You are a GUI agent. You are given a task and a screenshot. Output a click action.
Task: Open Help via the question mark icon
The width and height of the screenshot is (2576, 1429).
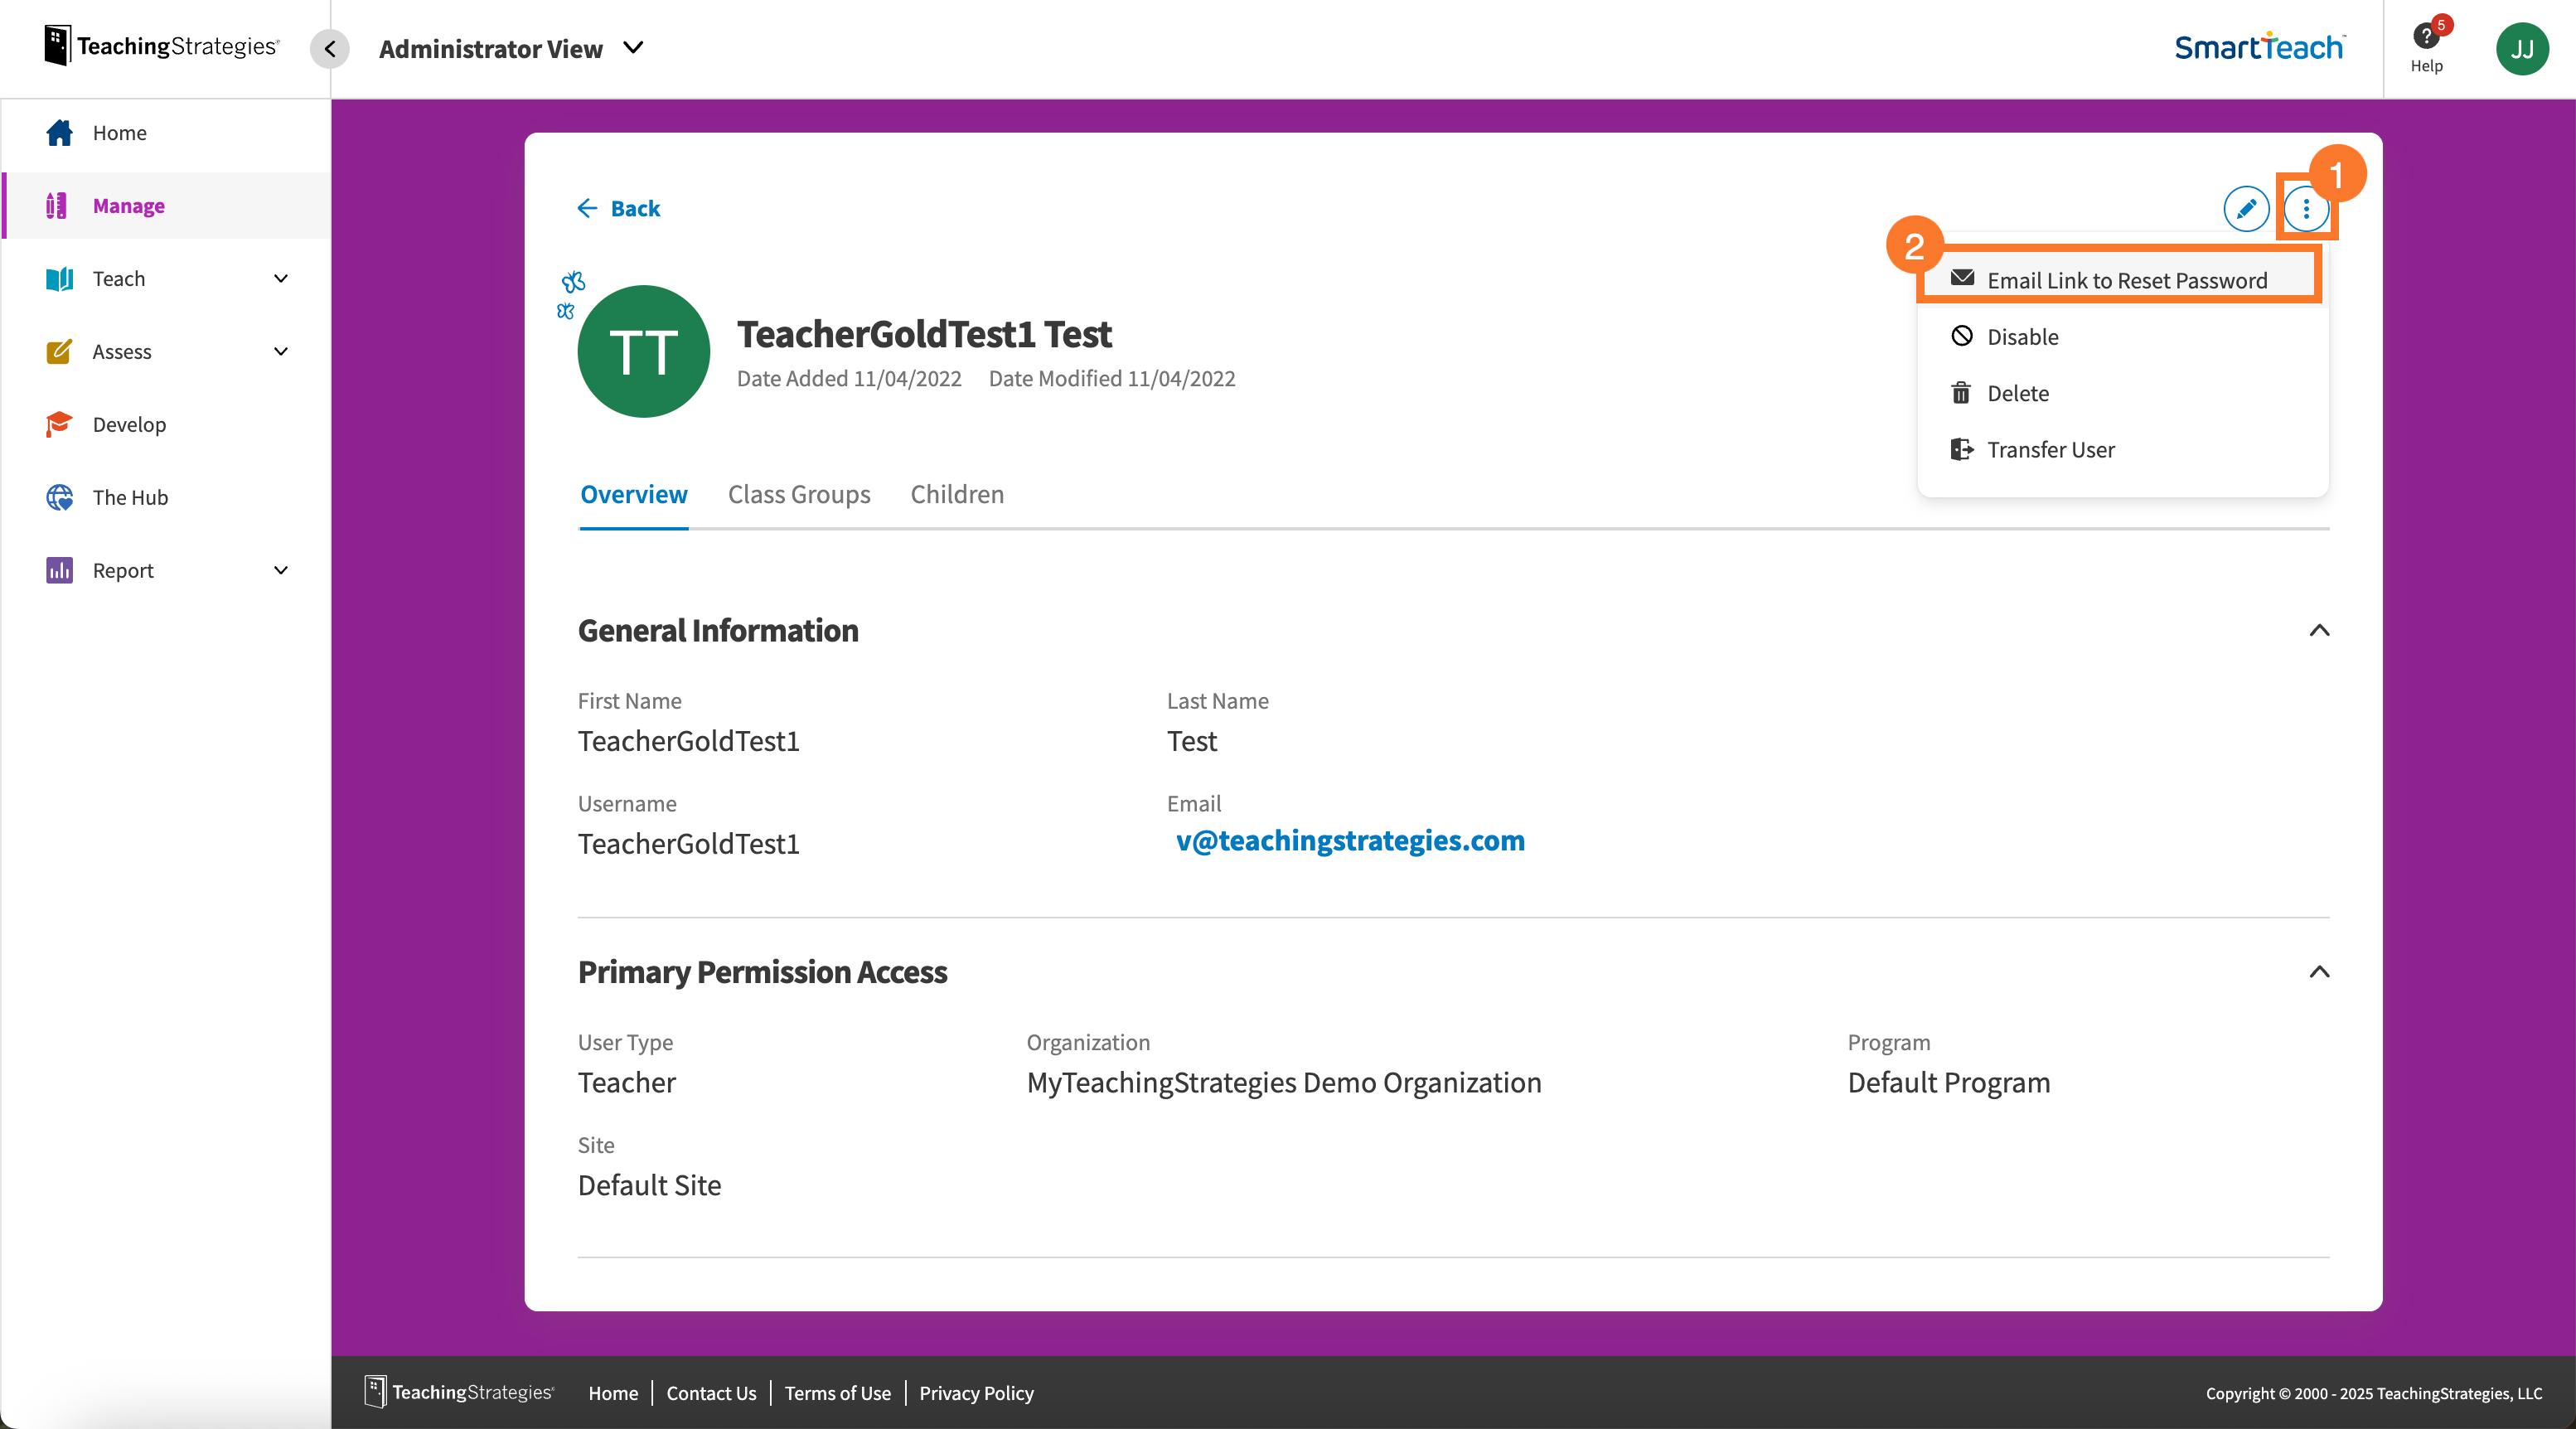[2427, 38]
